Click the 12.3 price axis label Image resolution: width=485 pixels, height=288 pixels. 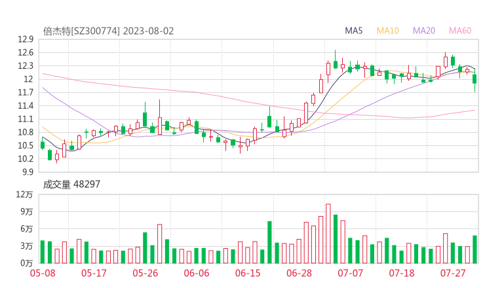pos(26,66)
